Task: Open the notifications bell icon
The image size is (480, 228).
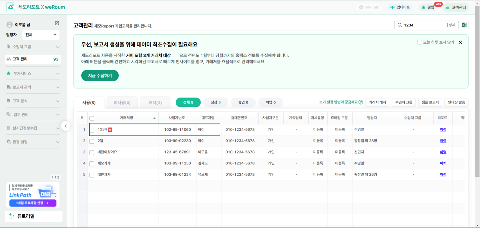Action: click(x=424, y=7)
